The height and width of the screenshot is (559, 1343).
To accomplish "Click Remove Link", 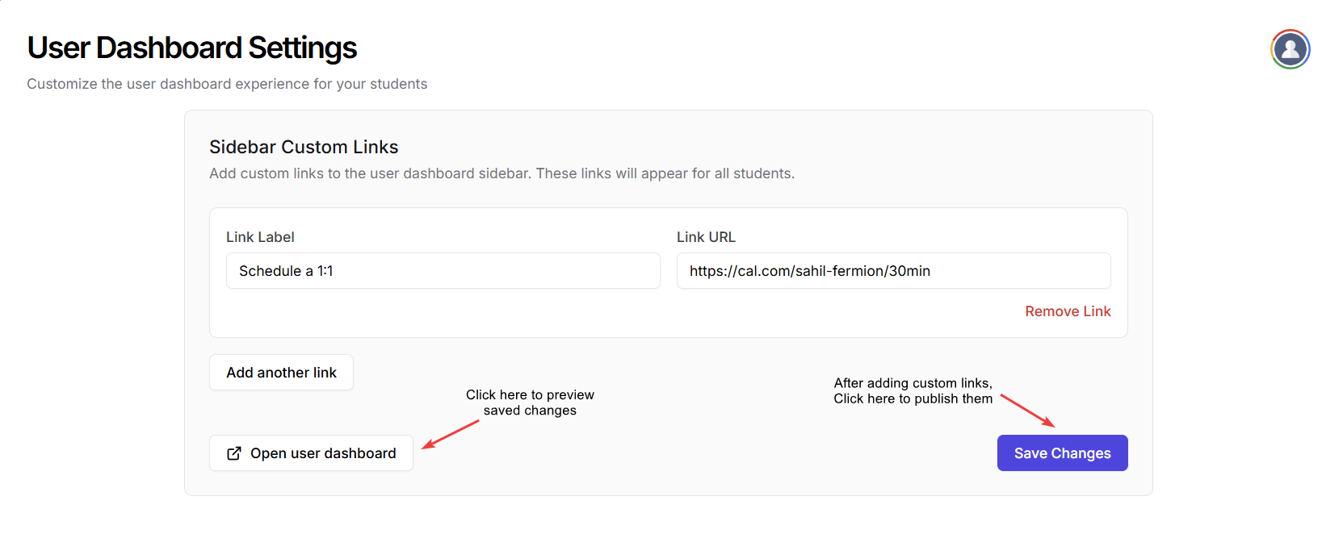I will click(x=1068, y=311).
